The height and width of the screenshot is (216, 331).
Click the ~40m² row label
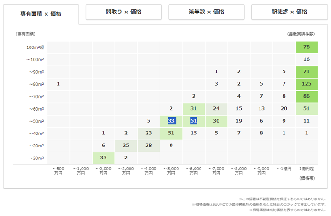36,134
